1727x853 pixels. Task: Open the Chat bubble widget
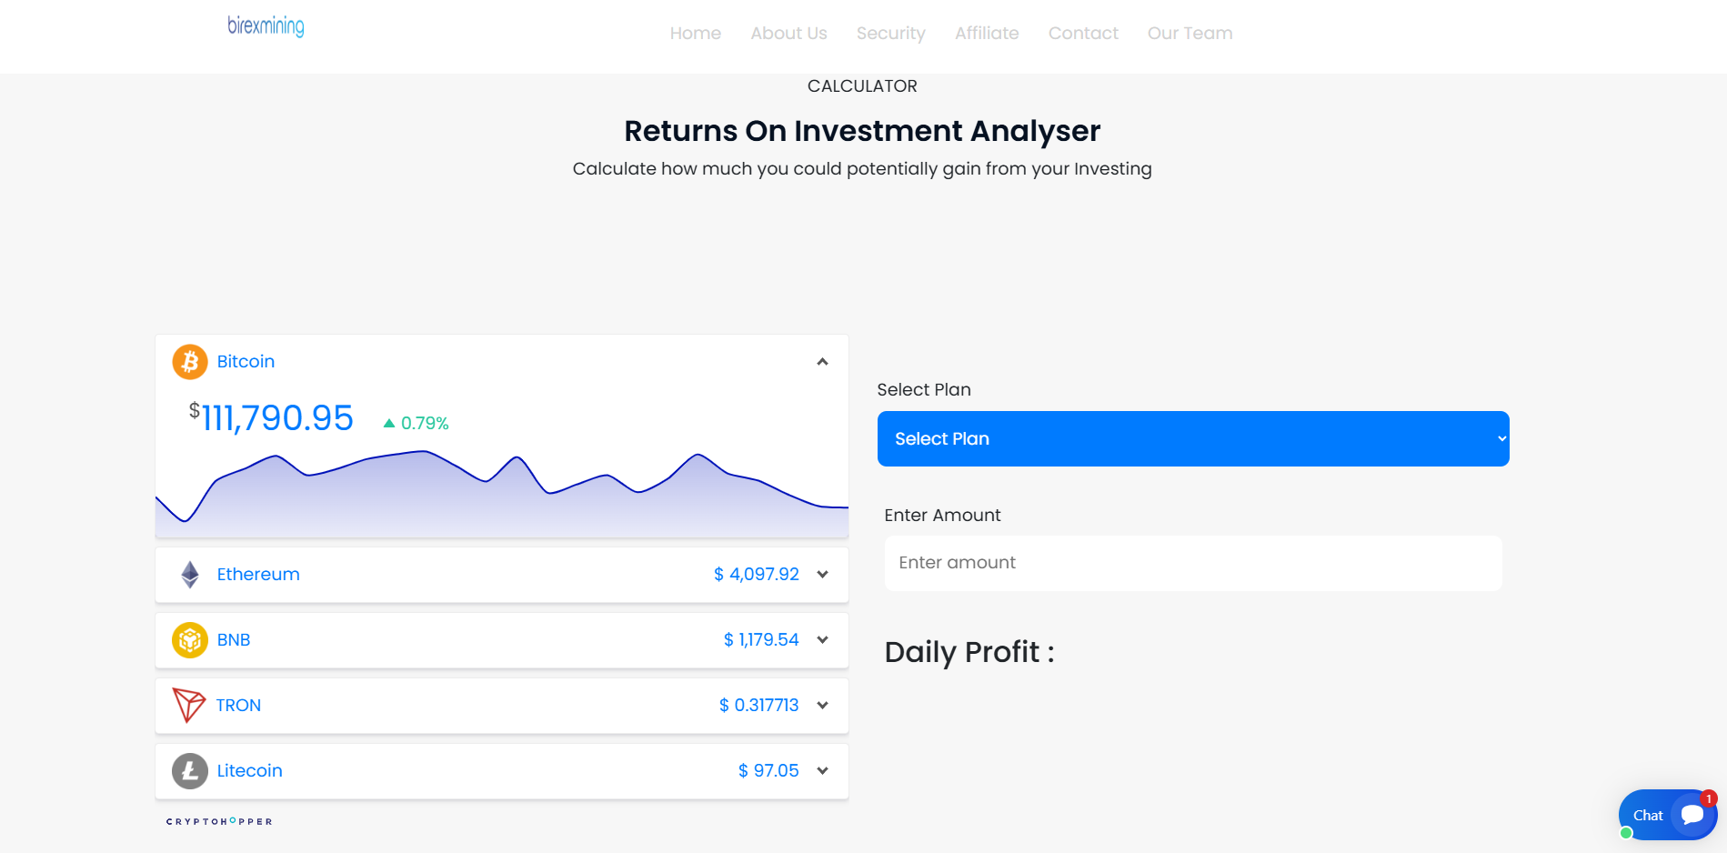click(1667, 815)
